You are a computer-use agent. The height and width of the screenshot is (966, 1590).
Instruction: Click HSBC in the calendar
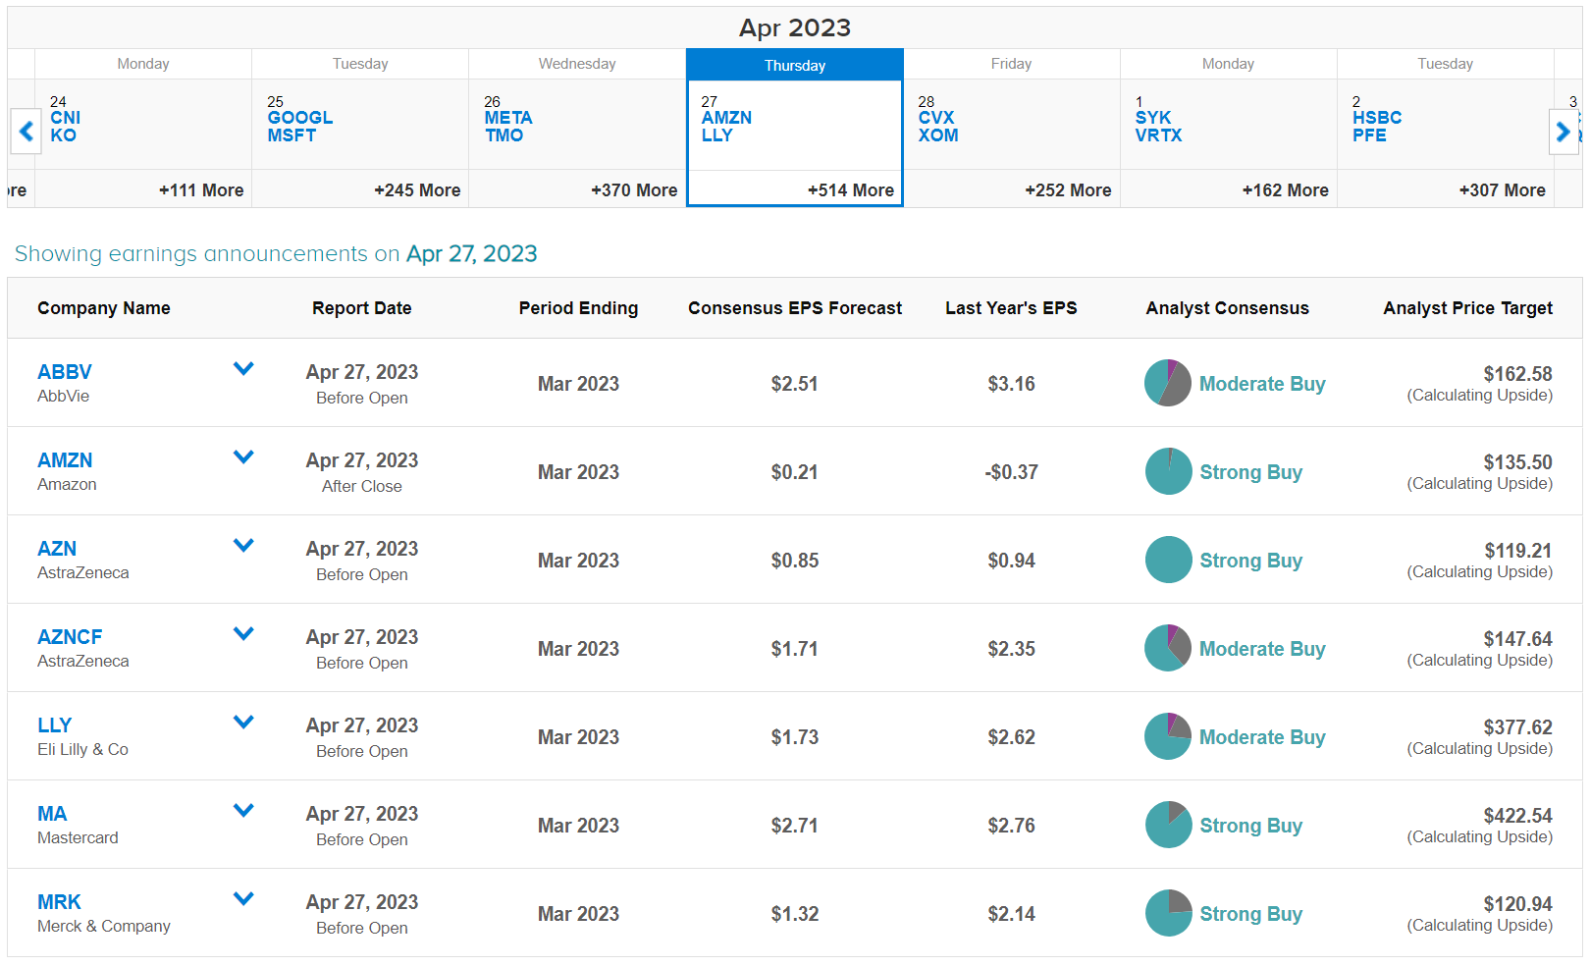click(x=1377, y=118)
